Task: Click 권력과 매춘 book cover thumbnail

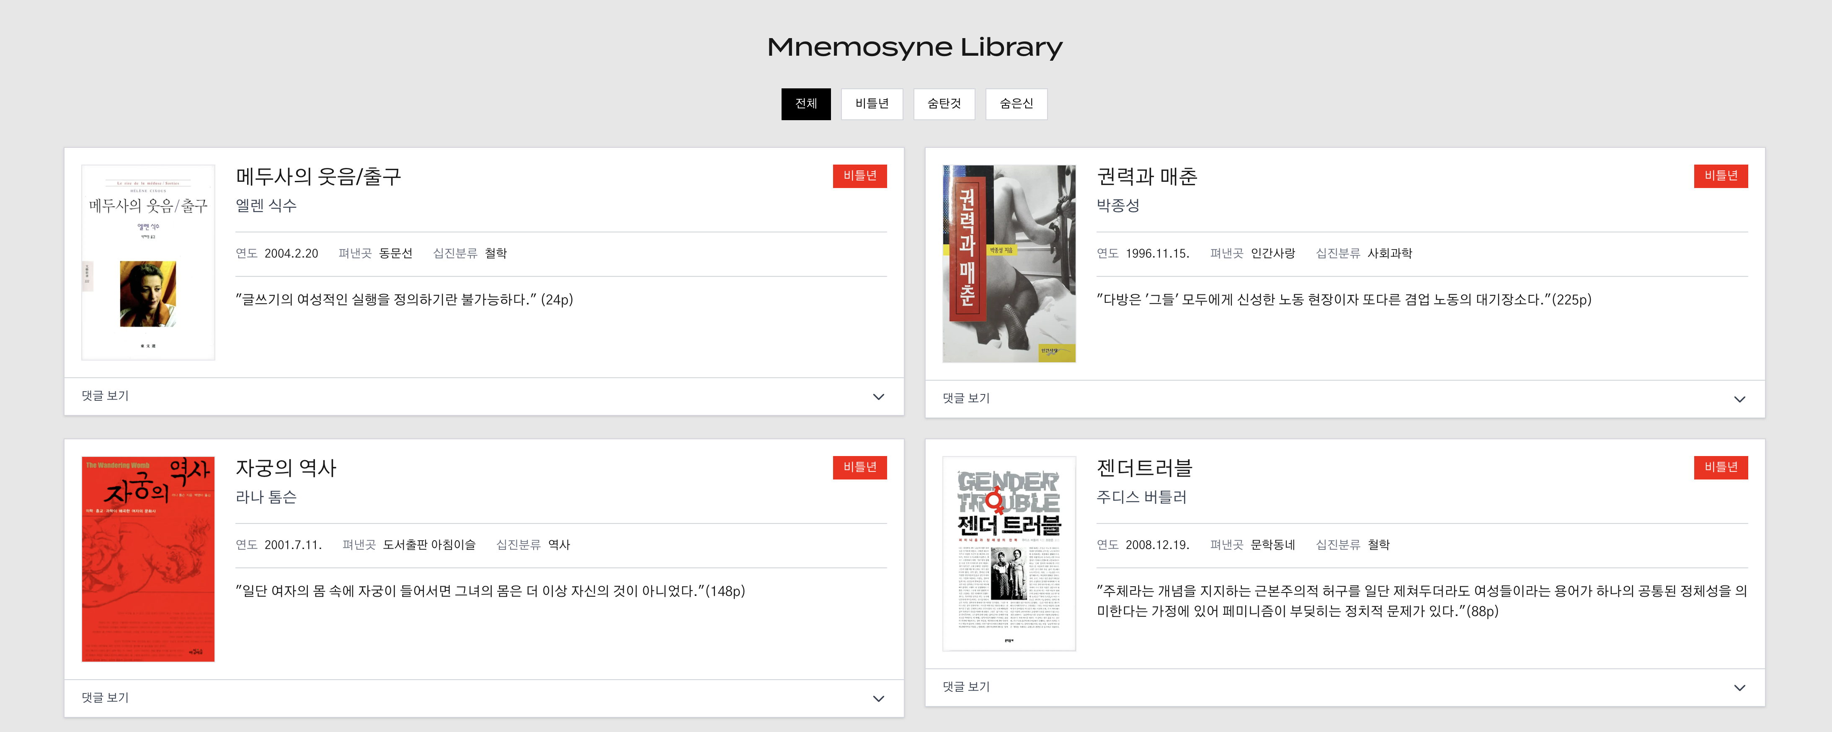Action: pyautogui.click(x=1009, y=264)
